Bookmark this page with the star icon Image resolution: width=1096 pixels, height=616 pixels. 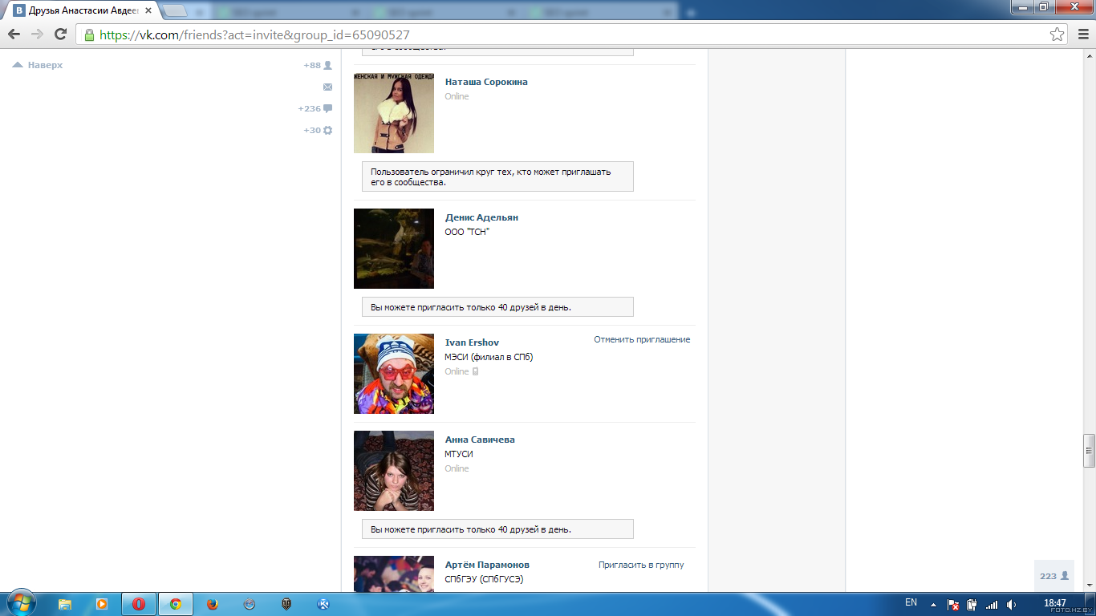tap(1057, 34)
